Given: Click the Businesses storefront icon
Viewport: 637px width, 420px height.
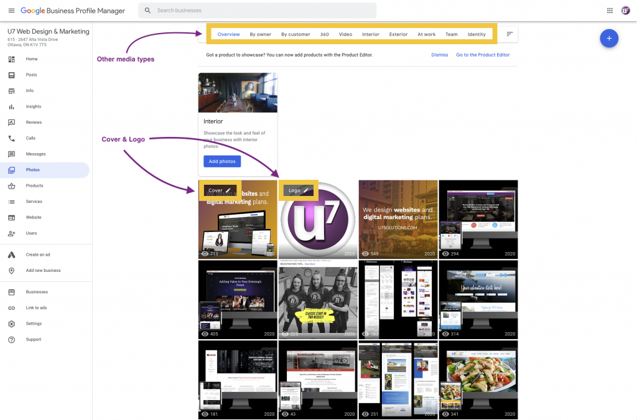Looking at the screenshot, I should pyautogui.click(x=11, y=292).
